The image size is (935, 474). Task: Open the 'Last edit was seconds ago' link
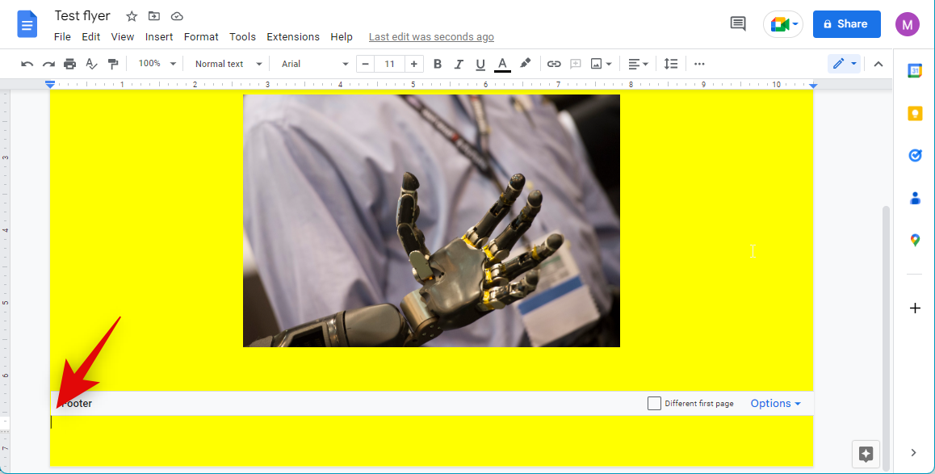[x=431, y=37]
